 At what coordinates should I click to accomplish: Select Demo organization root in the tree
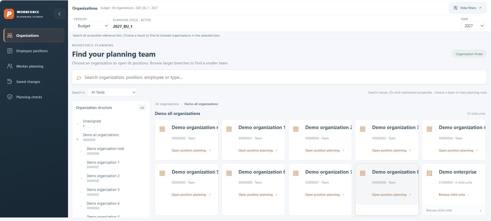105,149
